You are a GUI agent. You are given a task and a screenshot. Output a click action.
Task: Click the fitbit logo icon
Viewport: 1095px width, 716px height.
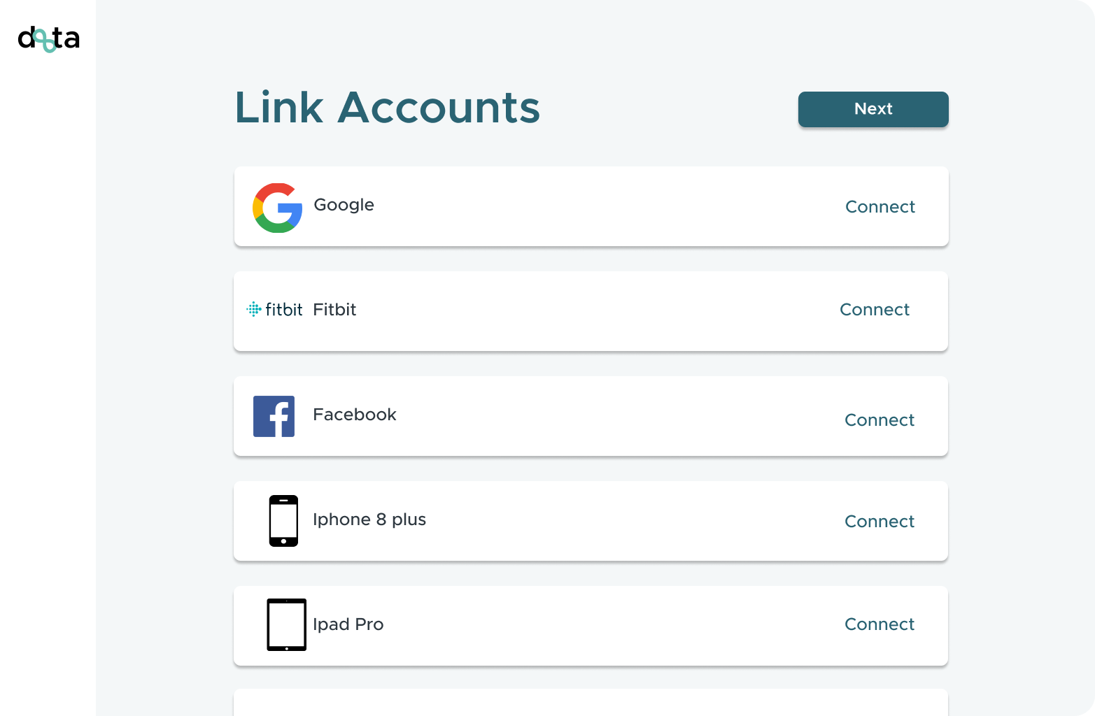click(274, 309)
